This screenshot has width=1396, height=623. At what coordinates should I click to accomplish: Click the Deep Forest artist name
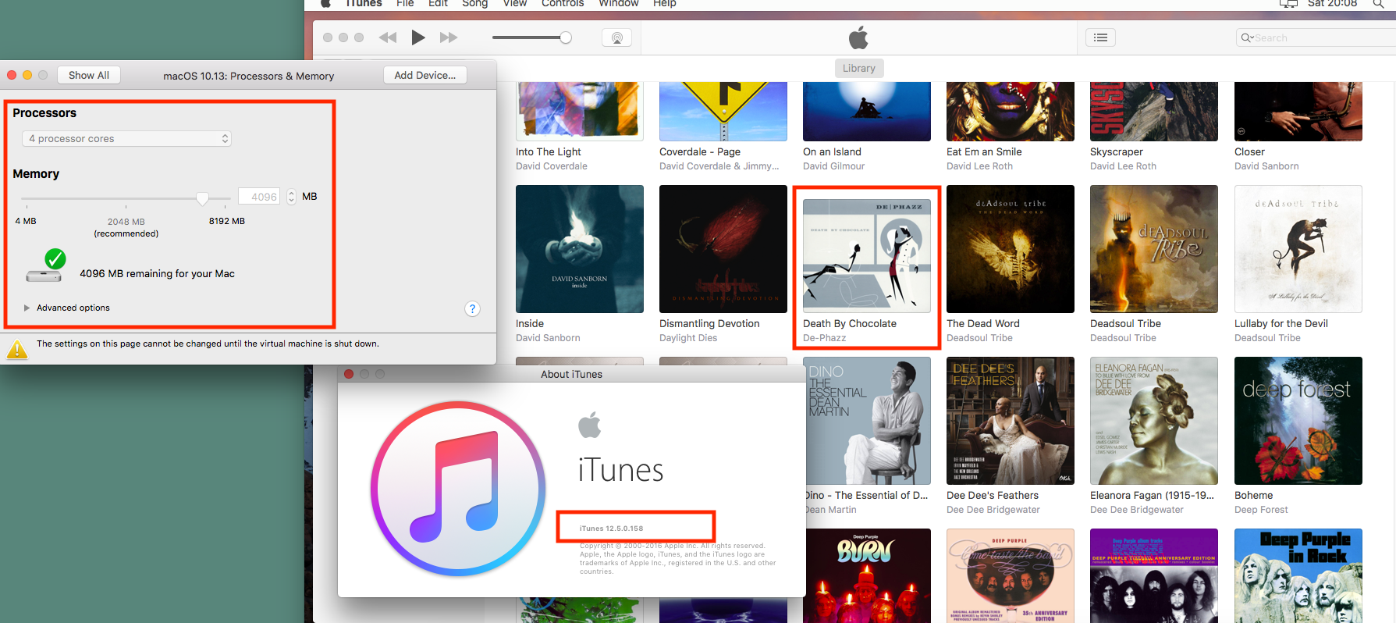1261,510
